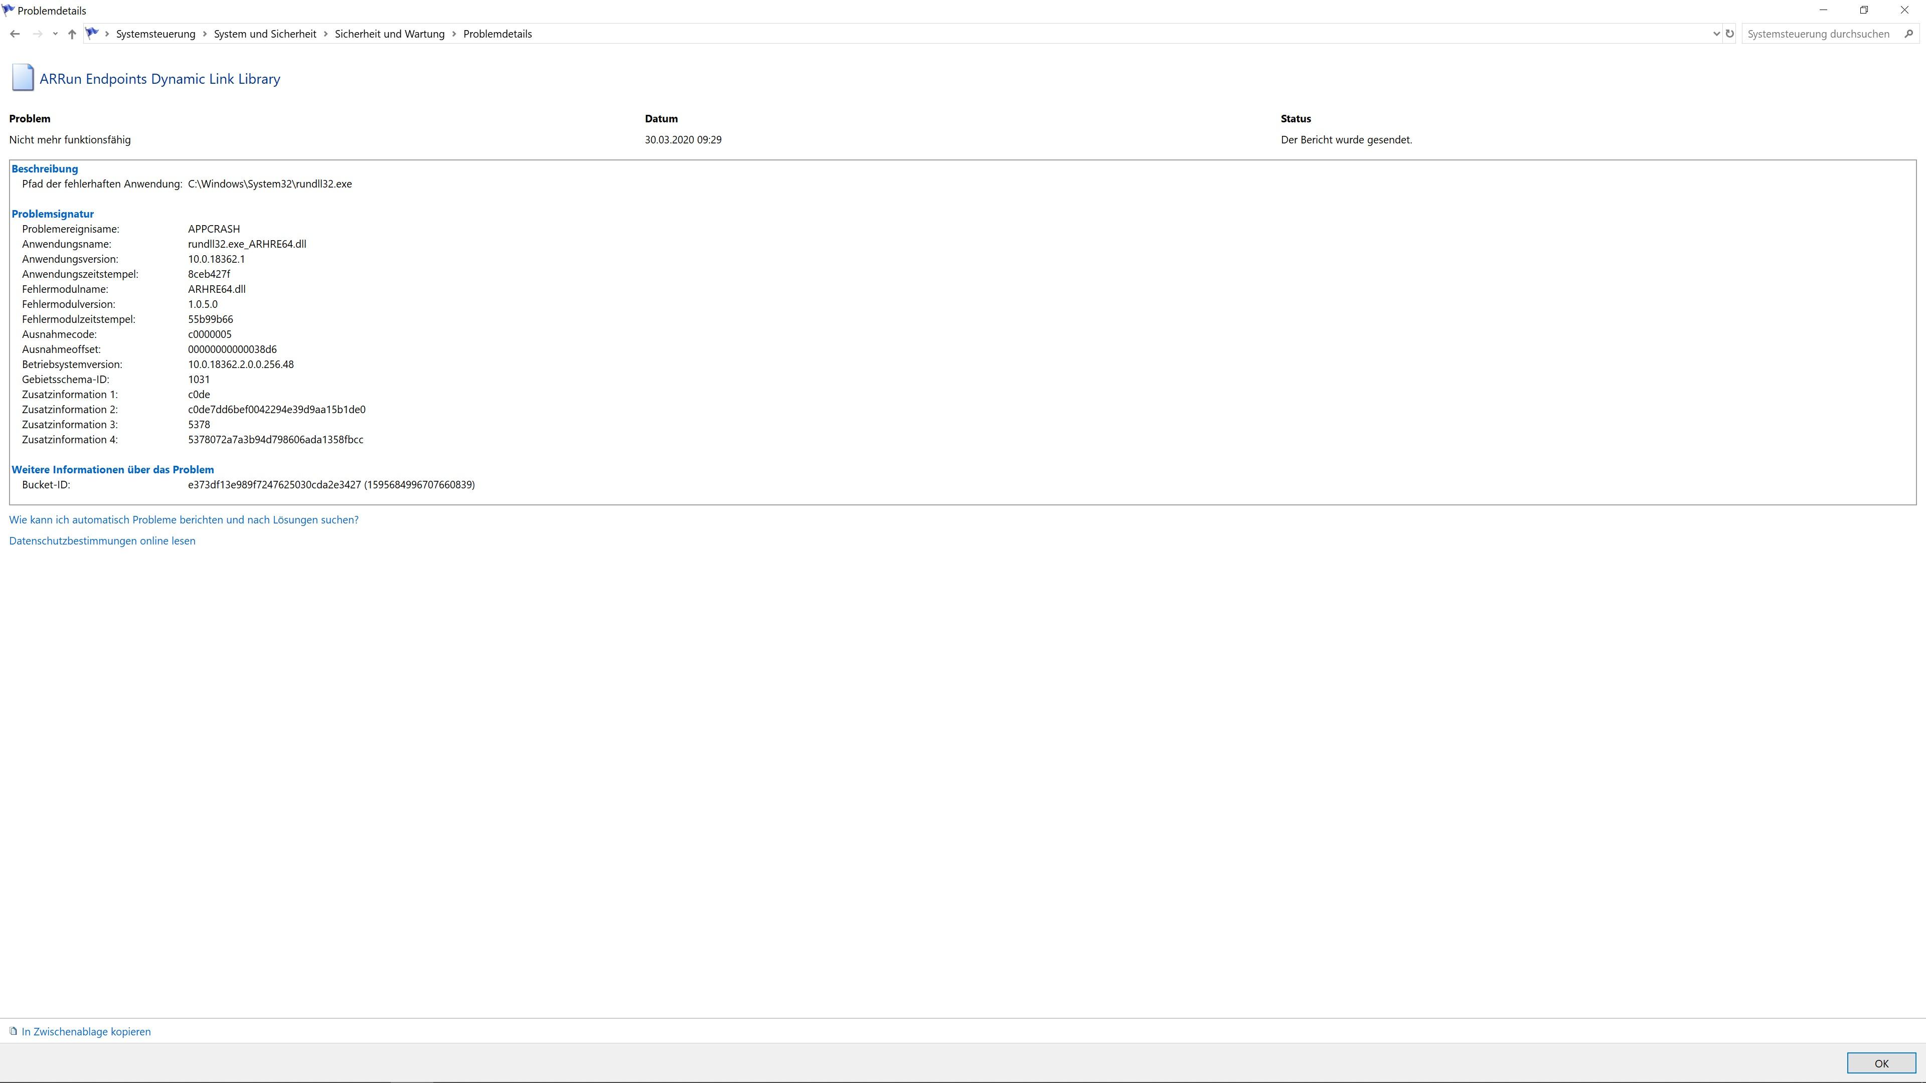Click the back navigation arrow
The width and height of the screenshot is (1926, 1083).
15,34
